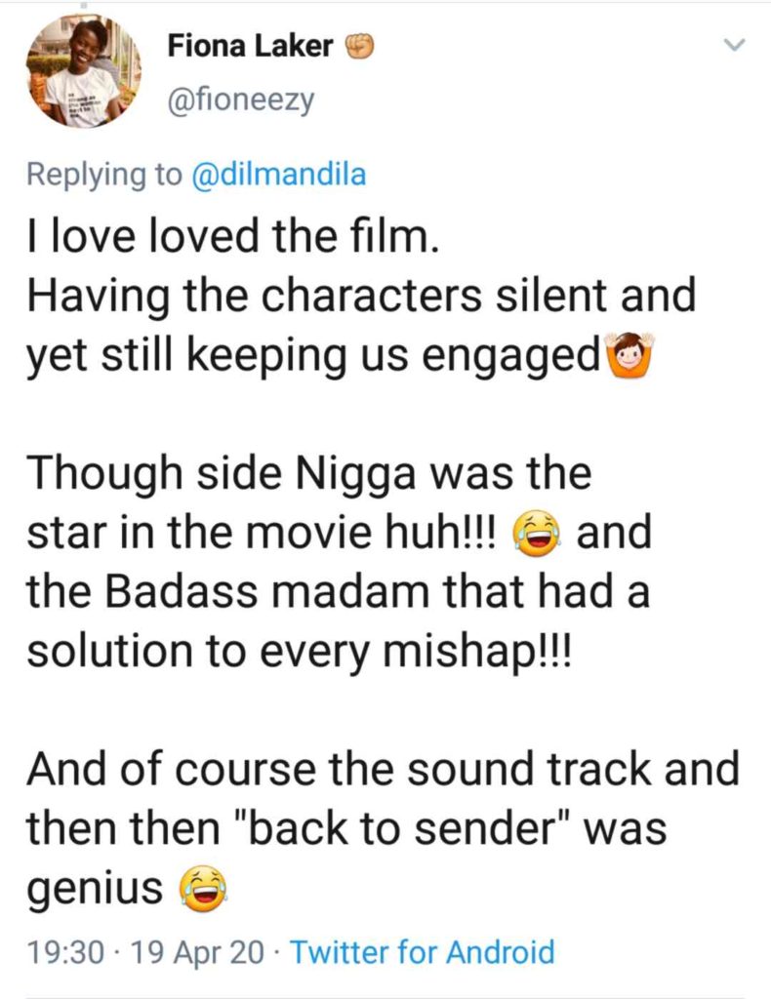This screenshot has height=999, width=771.
Task: Click the @fioneezy handle
Action: coord(241,100)
